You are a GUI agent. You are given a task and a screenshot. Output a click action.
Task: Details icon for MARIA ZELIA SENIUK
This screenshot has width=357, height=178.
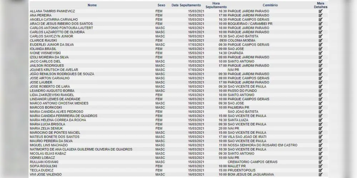click(321, 129)
